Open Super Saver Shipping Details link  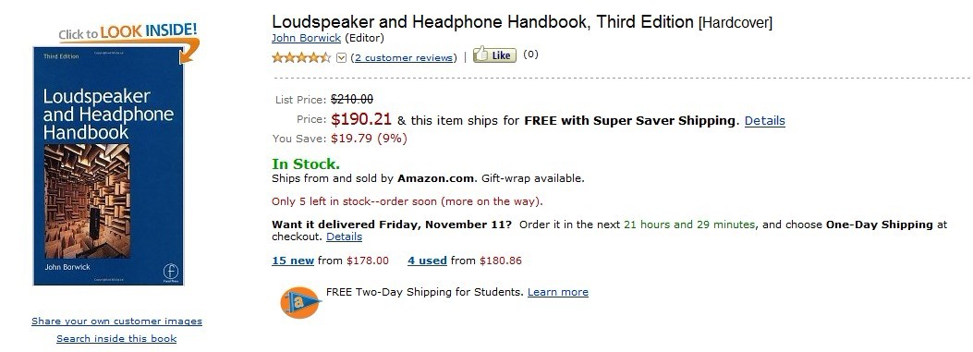764,120
